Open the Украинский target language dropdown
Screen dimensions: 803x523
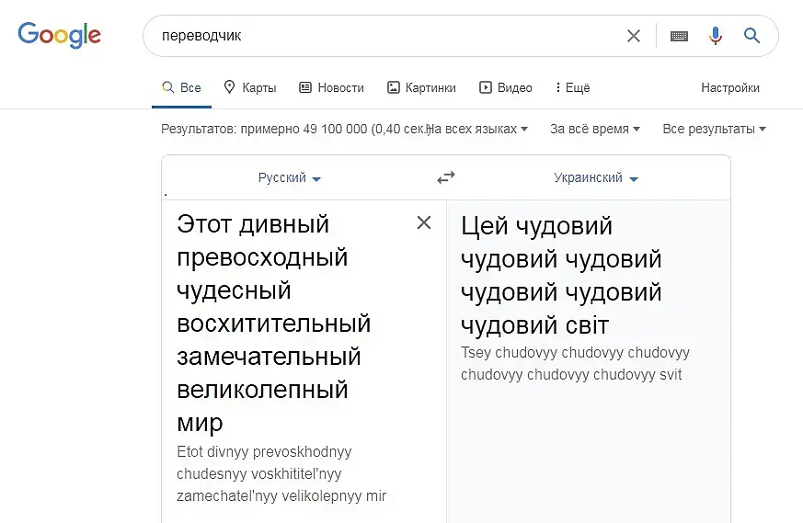tap(595, 178)
